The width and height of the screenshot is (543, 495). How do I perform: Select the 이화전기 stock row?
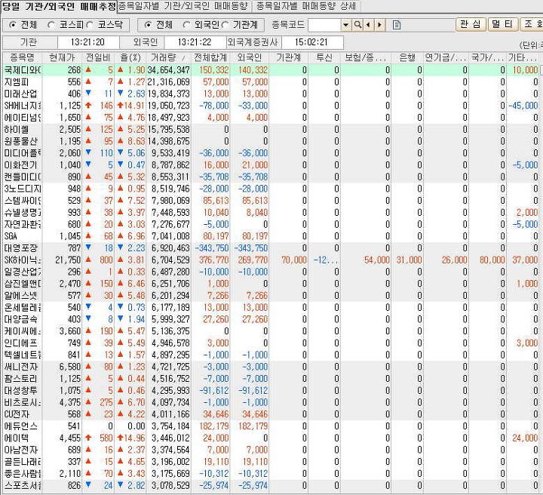pyautogui.click(x=271, y=165)
